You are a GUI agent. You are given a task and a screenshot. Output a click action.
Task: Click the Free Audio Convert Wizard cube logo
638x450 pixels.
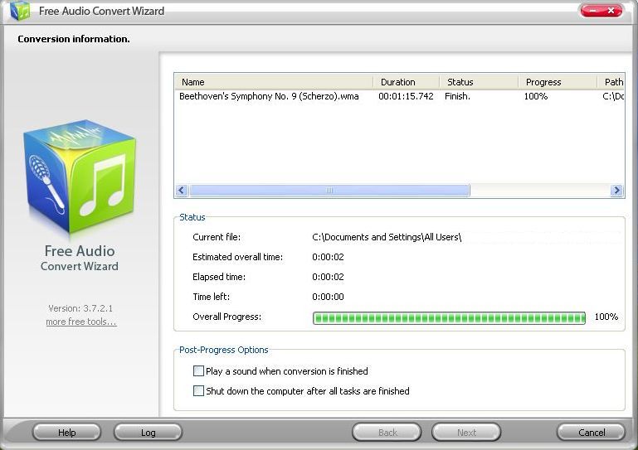click(x=80, y=176)
